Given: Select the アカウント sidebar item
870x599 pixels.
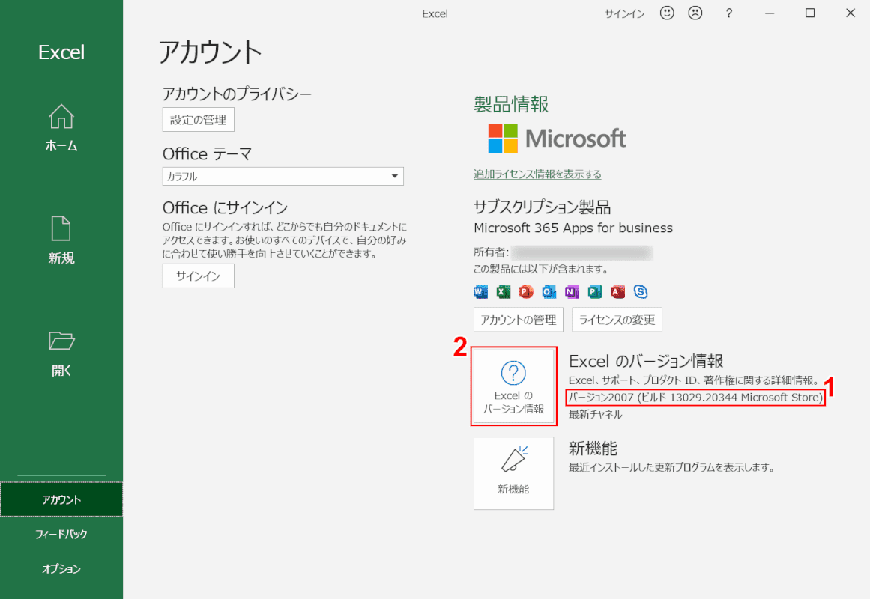Looking at the screenshot, I should 61,499.
